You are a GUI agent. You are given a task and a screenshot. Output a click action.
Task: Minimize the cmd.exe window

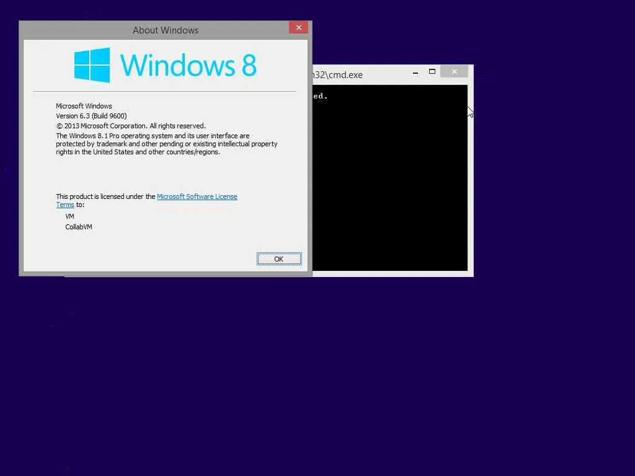click(x=415, y=72)
